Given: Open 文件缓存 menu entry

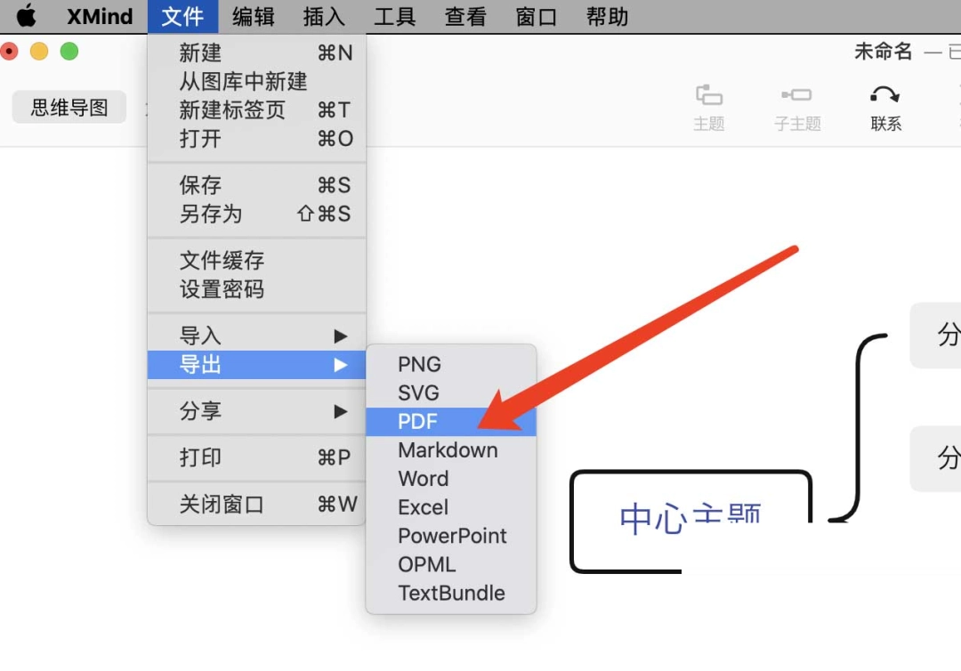Looking at the screenshot, I should [257, 261].
